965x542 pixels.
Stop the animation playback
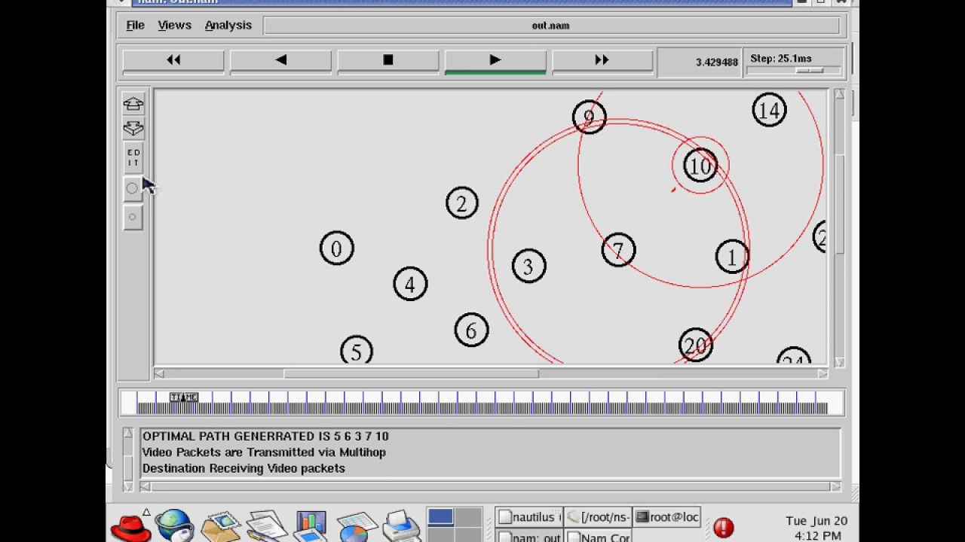(x=388, y=60)
